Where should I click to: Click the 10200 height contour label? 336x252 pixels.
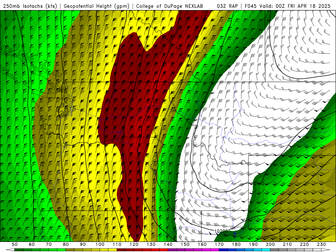point(221,231)
